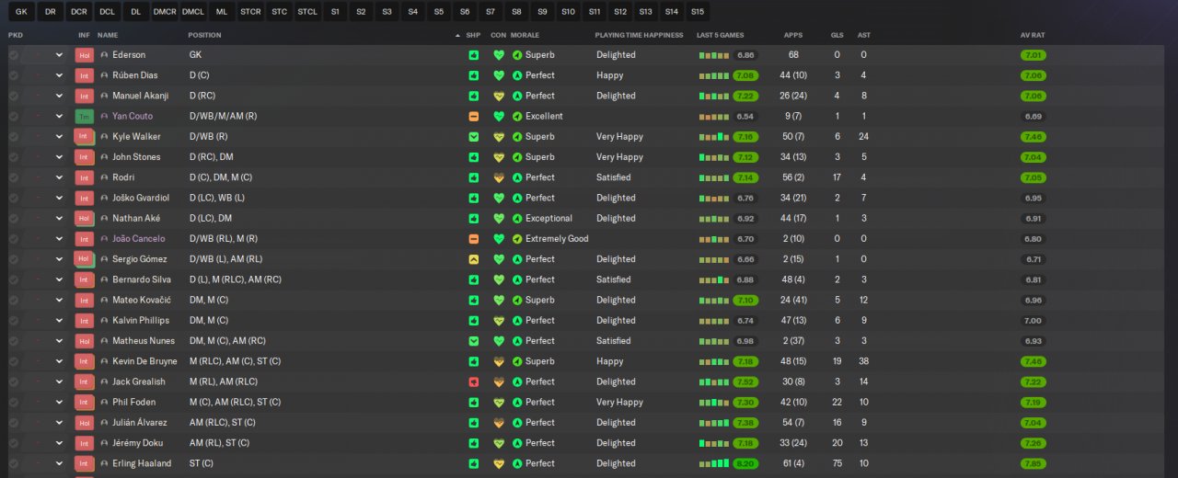
Task: Click Rodri's condition heart icon
Action: [x=500, y=178]
